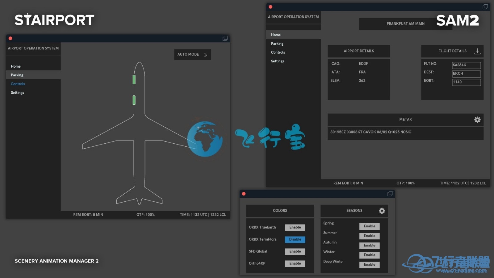Edit the EOBT field showing 1140
Viewport: 494px width, 278px height.
tap(466, 82)
